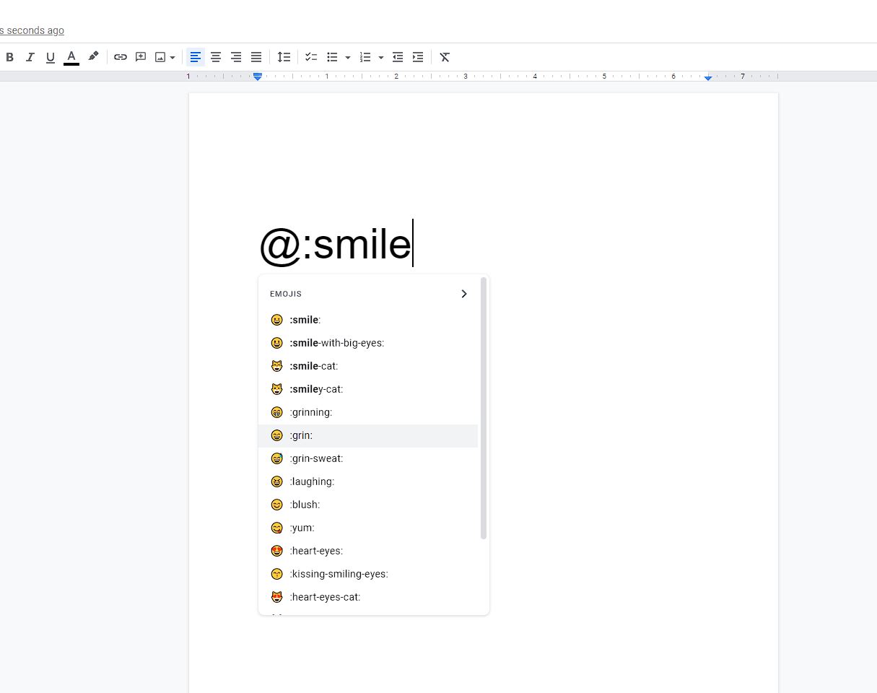Decrease the indent

[398, 57]
